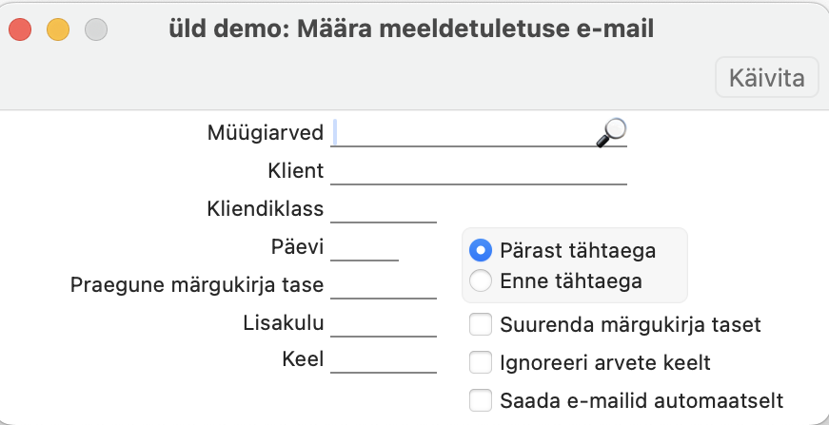The image size is (829, 425).
Task: Close the window with the red button
Action: (x=20, y=29)
